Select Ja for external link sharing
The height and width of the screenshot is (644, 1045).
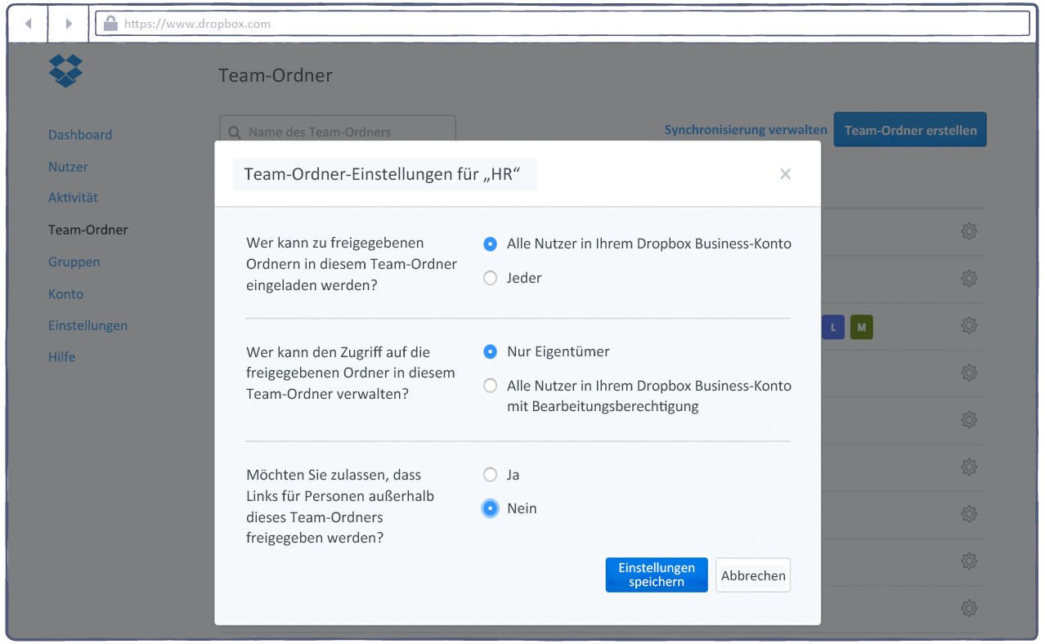(x=490, y=475)
